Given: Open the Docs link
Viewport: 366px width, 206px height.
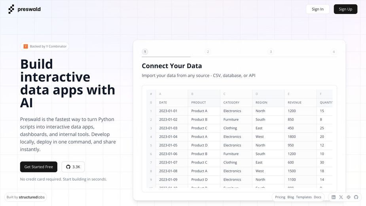Looking at the screenshot, I should (317, 197).
